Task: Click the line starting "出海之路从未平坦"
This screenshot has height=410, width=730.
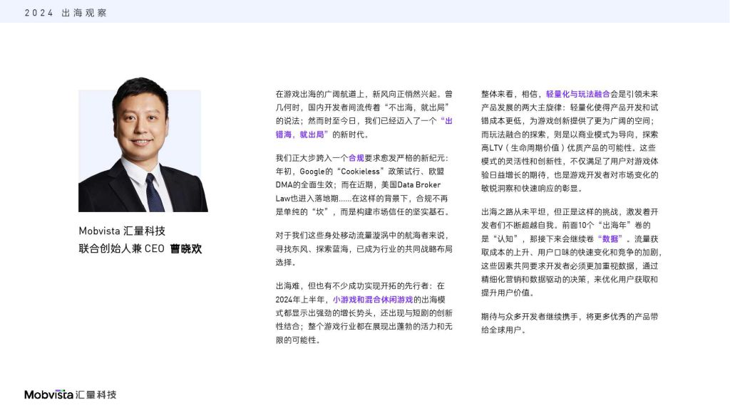Action: click(570, 212)
